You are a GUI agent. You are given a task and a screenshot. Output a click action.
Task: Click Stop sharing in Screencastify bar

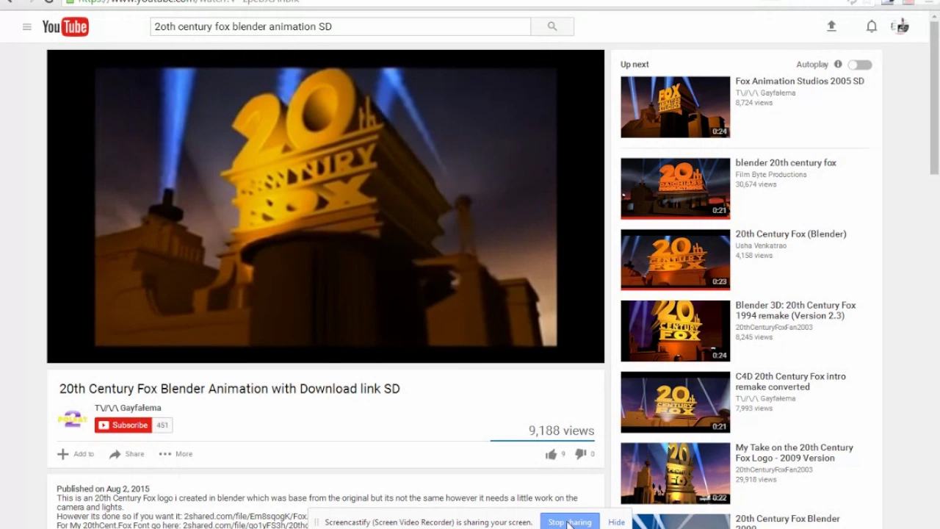(570, 522)
